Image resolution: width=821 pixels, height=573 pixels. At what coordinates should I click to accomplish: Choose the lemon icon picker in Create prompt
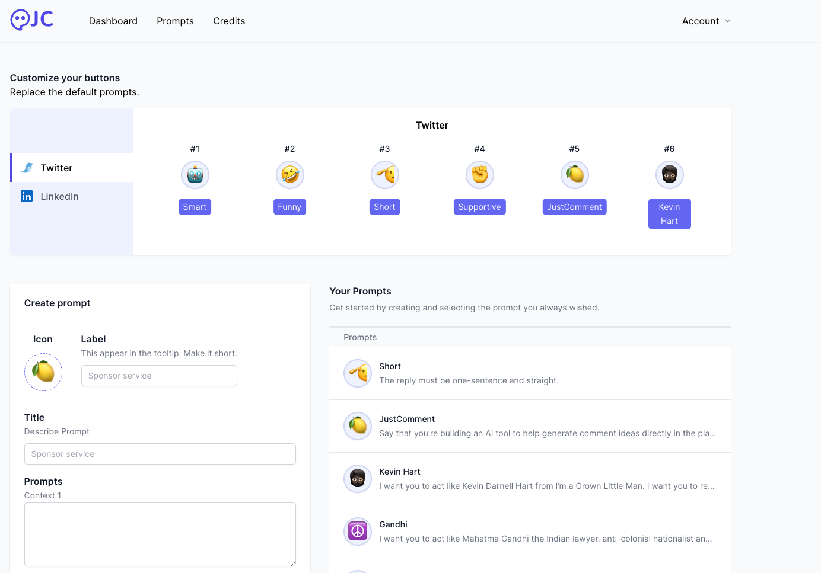[x=43, y=372]
